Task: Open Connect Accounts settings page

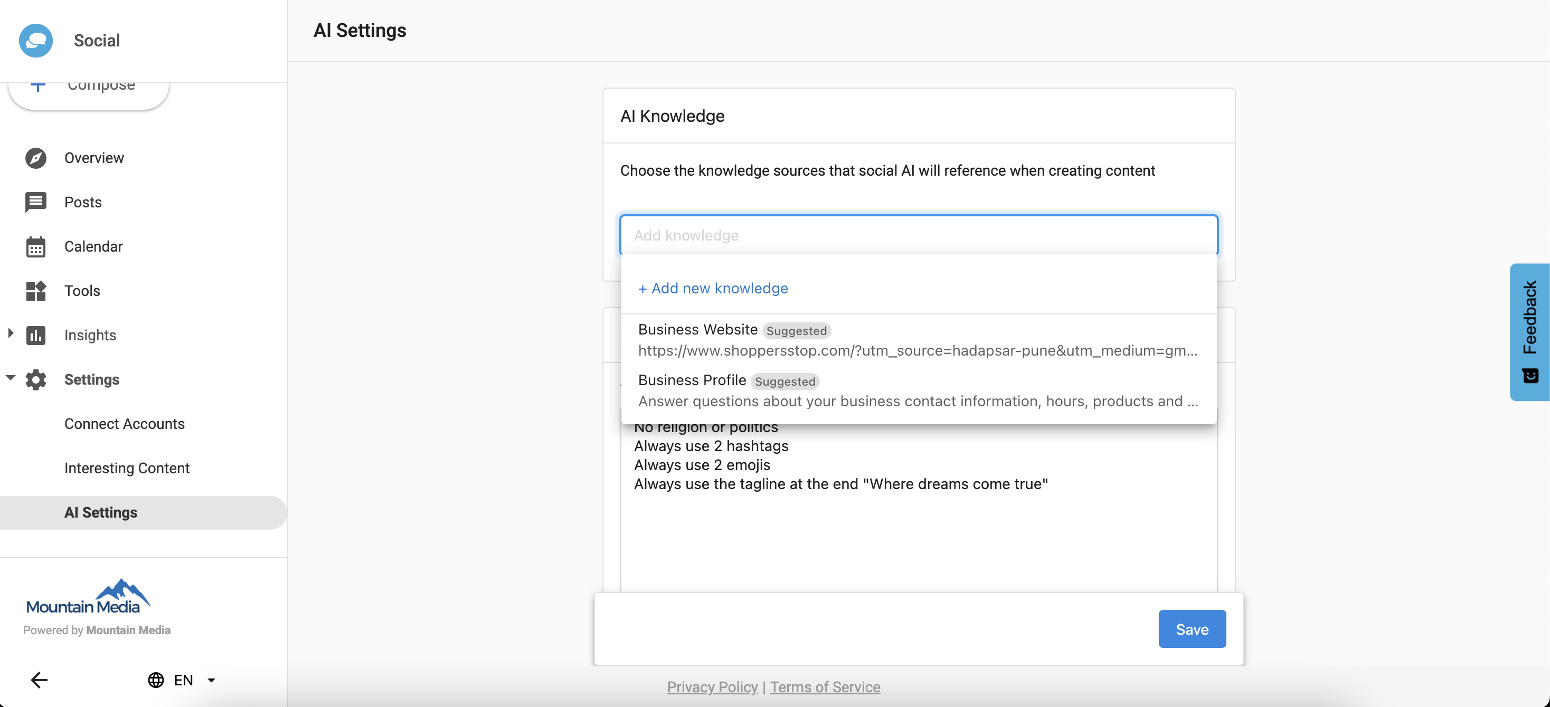Action: point(124,424)
